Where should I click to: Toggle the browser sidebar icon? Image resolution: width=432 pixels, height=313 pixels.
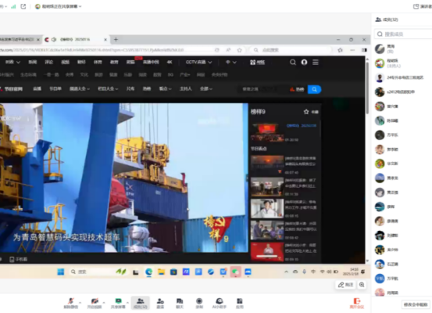[364, 50]
